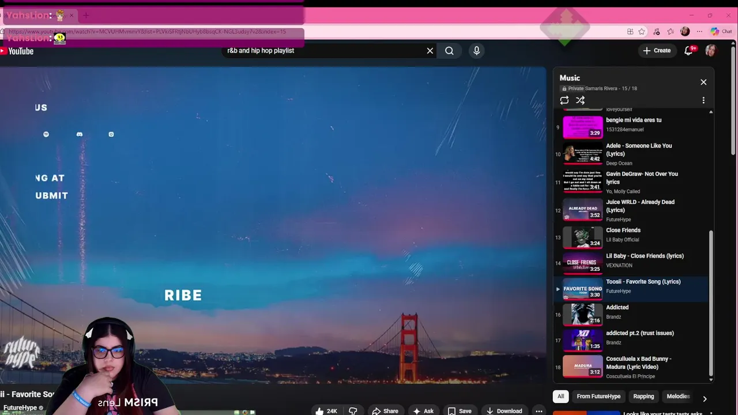Toggle loop playlist
The height and width of the screenshot is (415, 738).
coord(564,100)
